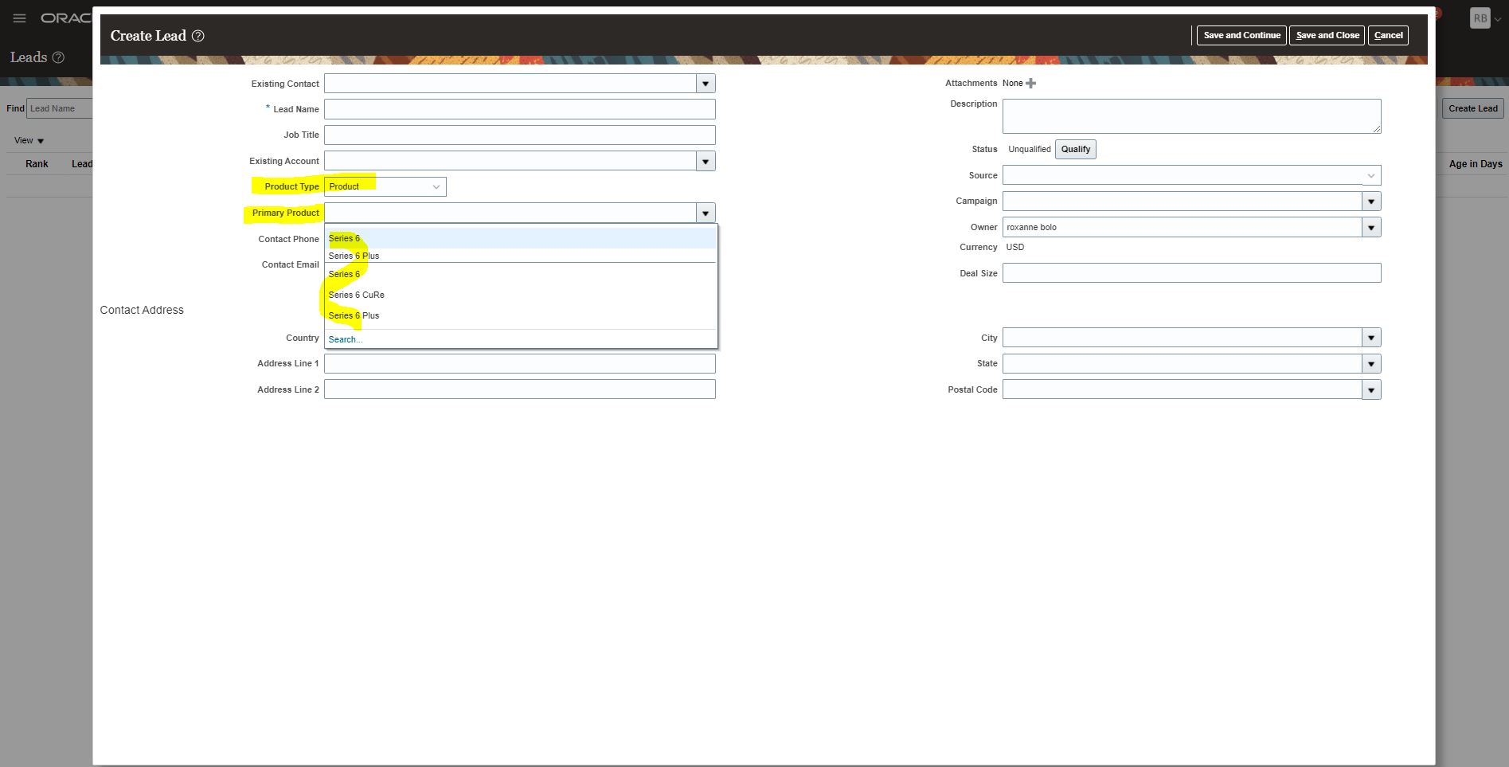Click the USD currency value
This screenshot has height=767, width=1509.
tap(1015, 247)
